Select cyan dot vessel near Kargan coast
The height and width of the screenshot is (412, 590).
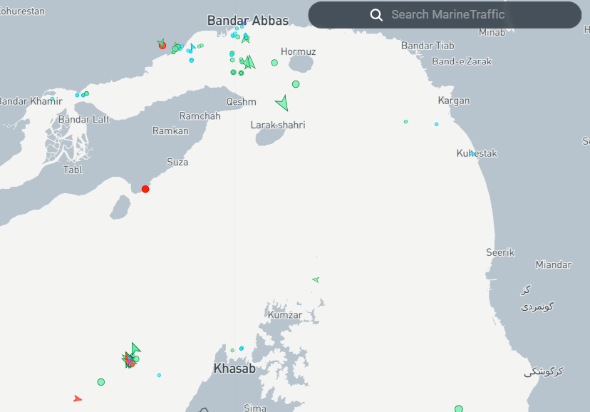coord(437,124)
